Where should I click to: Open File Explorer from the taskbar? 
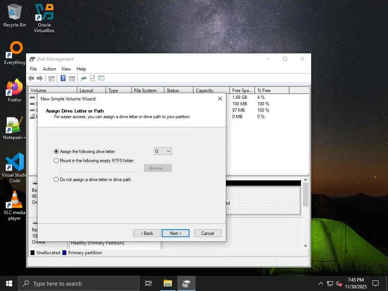(x=168, y=283)
